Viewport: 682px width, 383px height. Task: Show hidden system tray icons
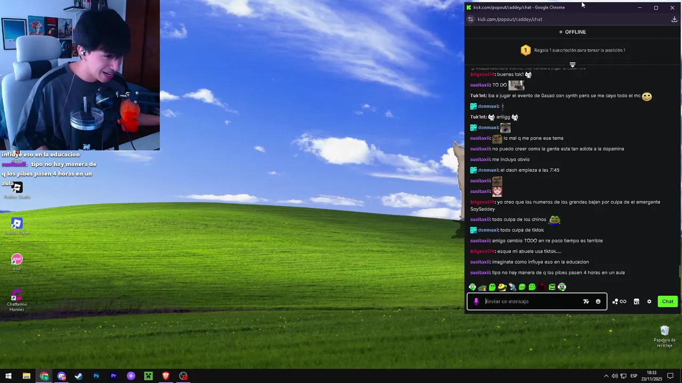[x=606, y=376]
